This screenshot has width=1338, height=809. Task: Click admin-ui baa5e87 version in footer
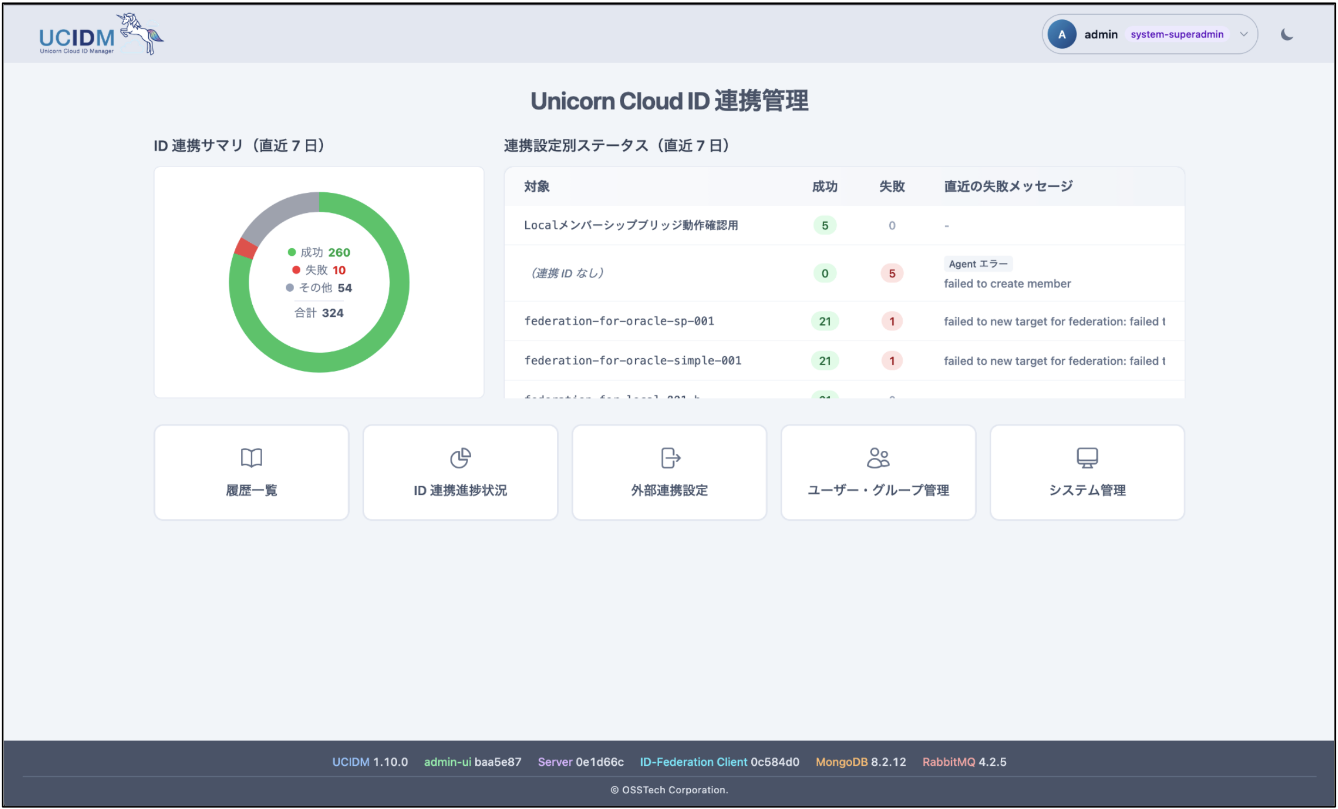472,762
